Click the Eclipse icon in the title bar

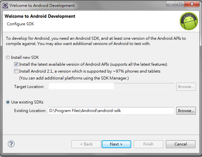point(5,5)
